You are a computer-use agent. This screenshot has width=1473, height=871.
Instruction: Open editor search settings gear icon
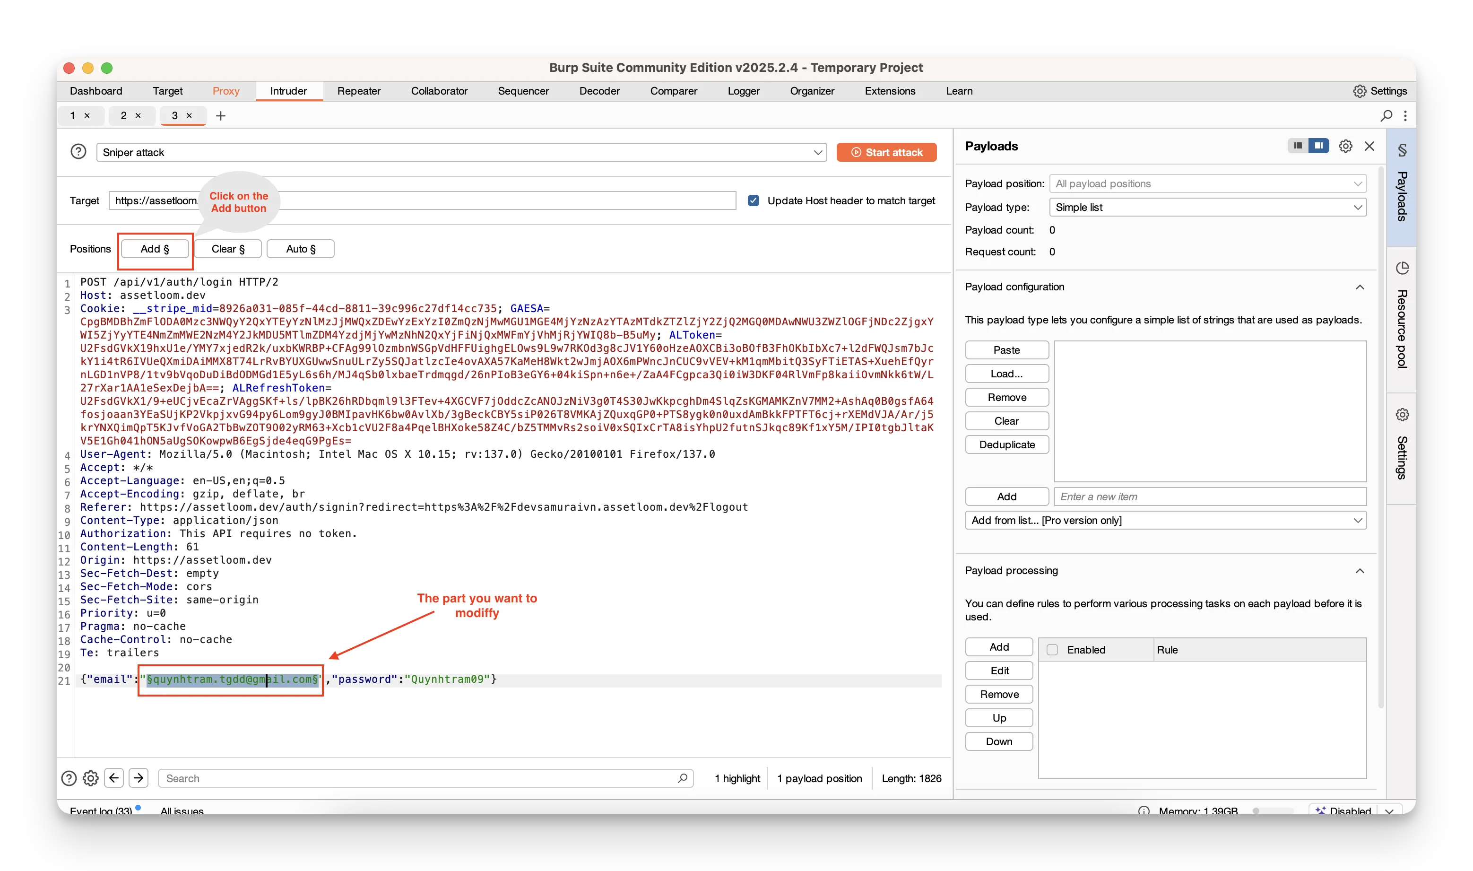90,778
